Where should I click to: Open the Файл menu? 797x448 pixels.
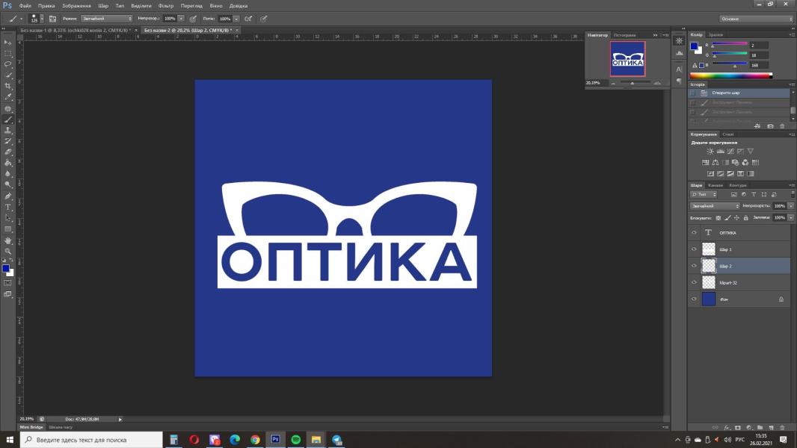pos(25,5)
